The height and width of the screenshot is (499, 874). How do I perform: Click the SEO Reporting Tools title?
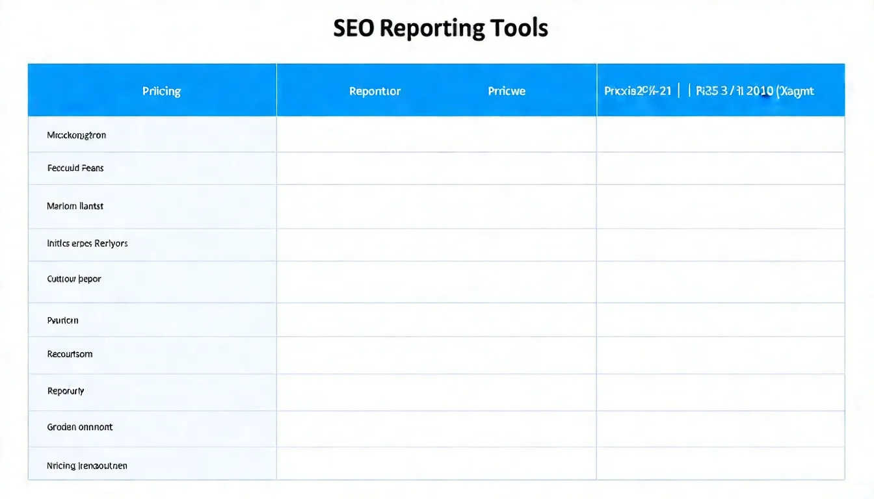click(440, 27)
